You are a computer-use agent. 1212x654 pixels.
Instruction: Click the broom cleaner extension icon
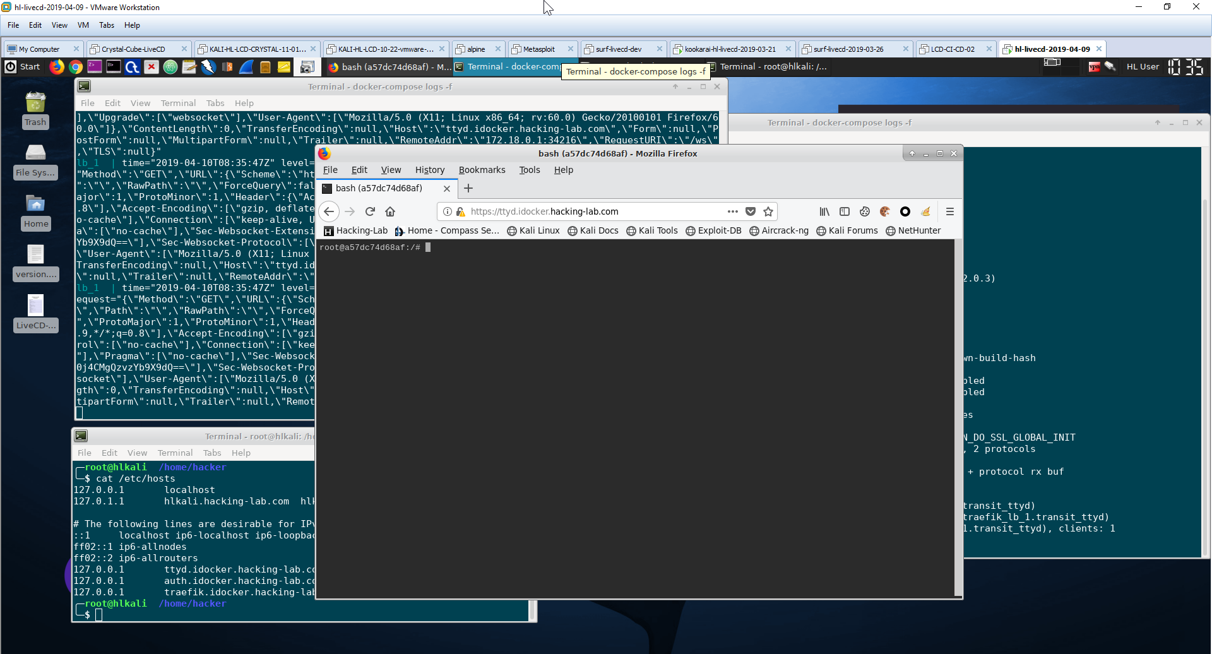click(x=925, y=211)
